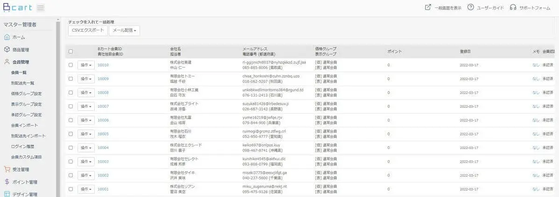559x197 pixels.
Task: Open 操作 dropdown for member 10007
Action: [86, 106]
